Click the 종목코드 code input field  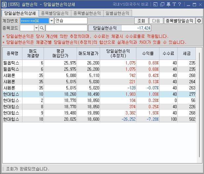point(27,28)
